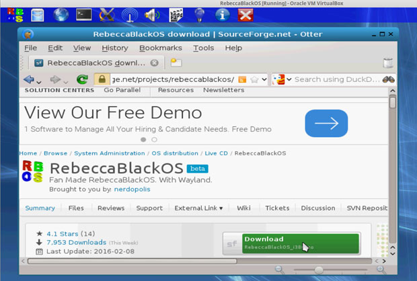Open the RBOS launcher menu icon
417x281 pixels.
click(x=15, y=15)
